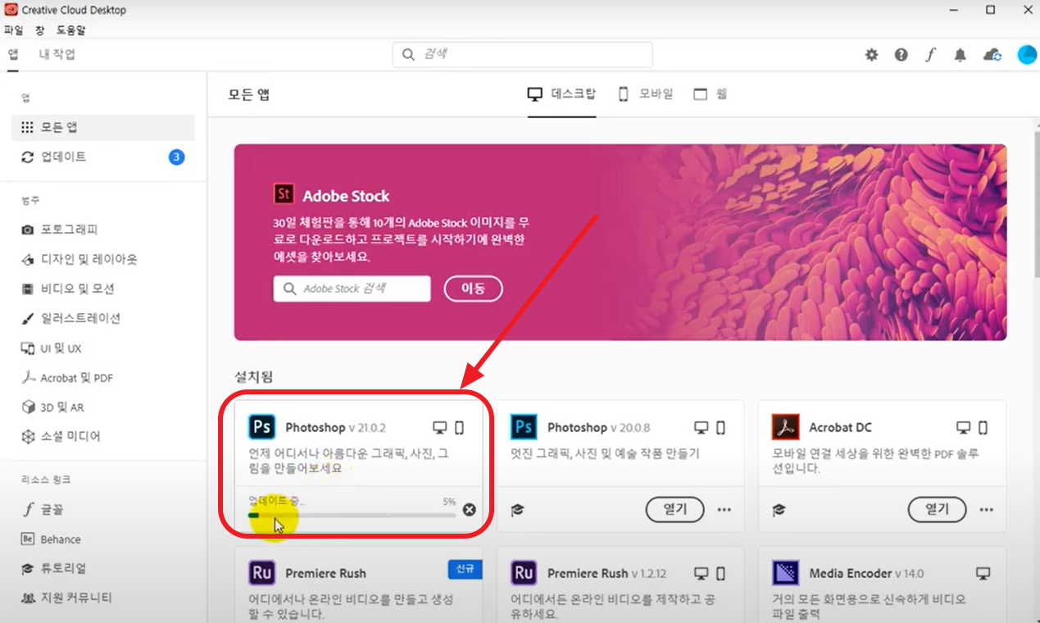Click the Premiere Rush v 1.2.12 app icon

click(x=524, y=573)
